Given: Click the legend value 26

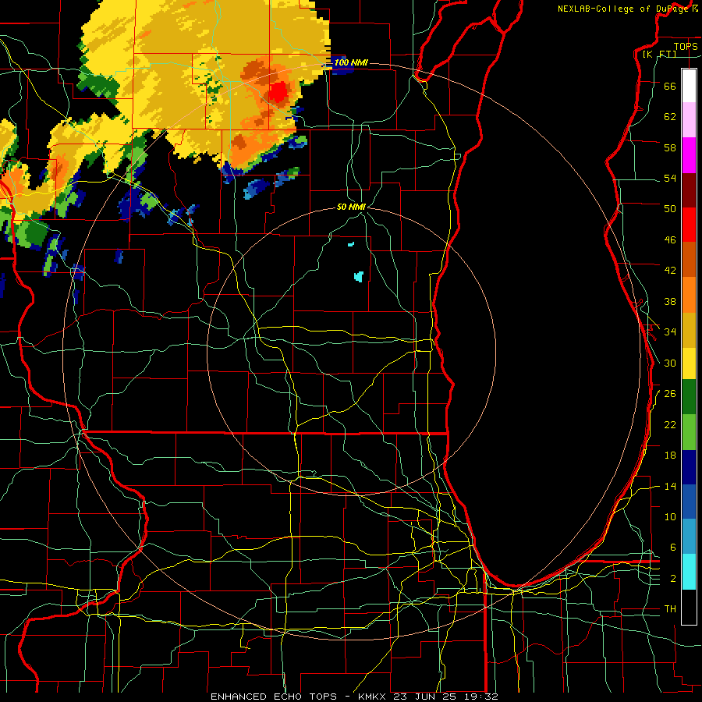Looking at the screenshot, I should [x=670, y=394].
